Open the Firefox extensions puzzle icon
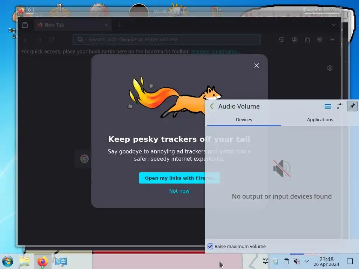The image size is (359, 269). coord(307,40)
